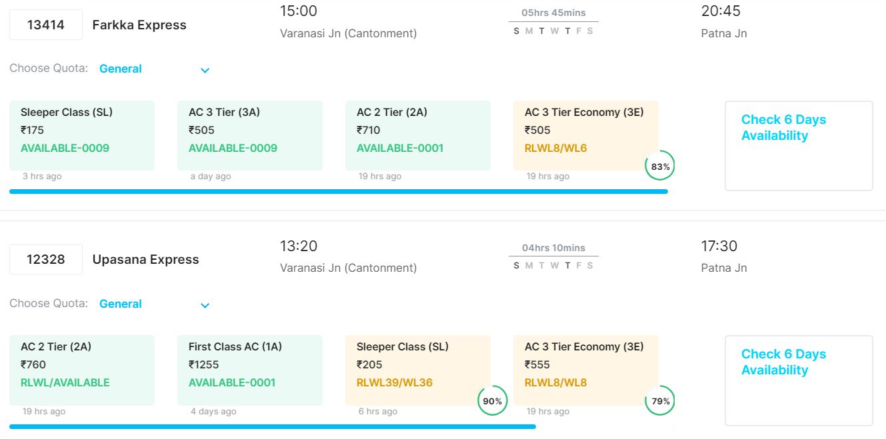Choose First Class AC ₹1255 card
The image size is (886, 439).
(x=250, y=370)
